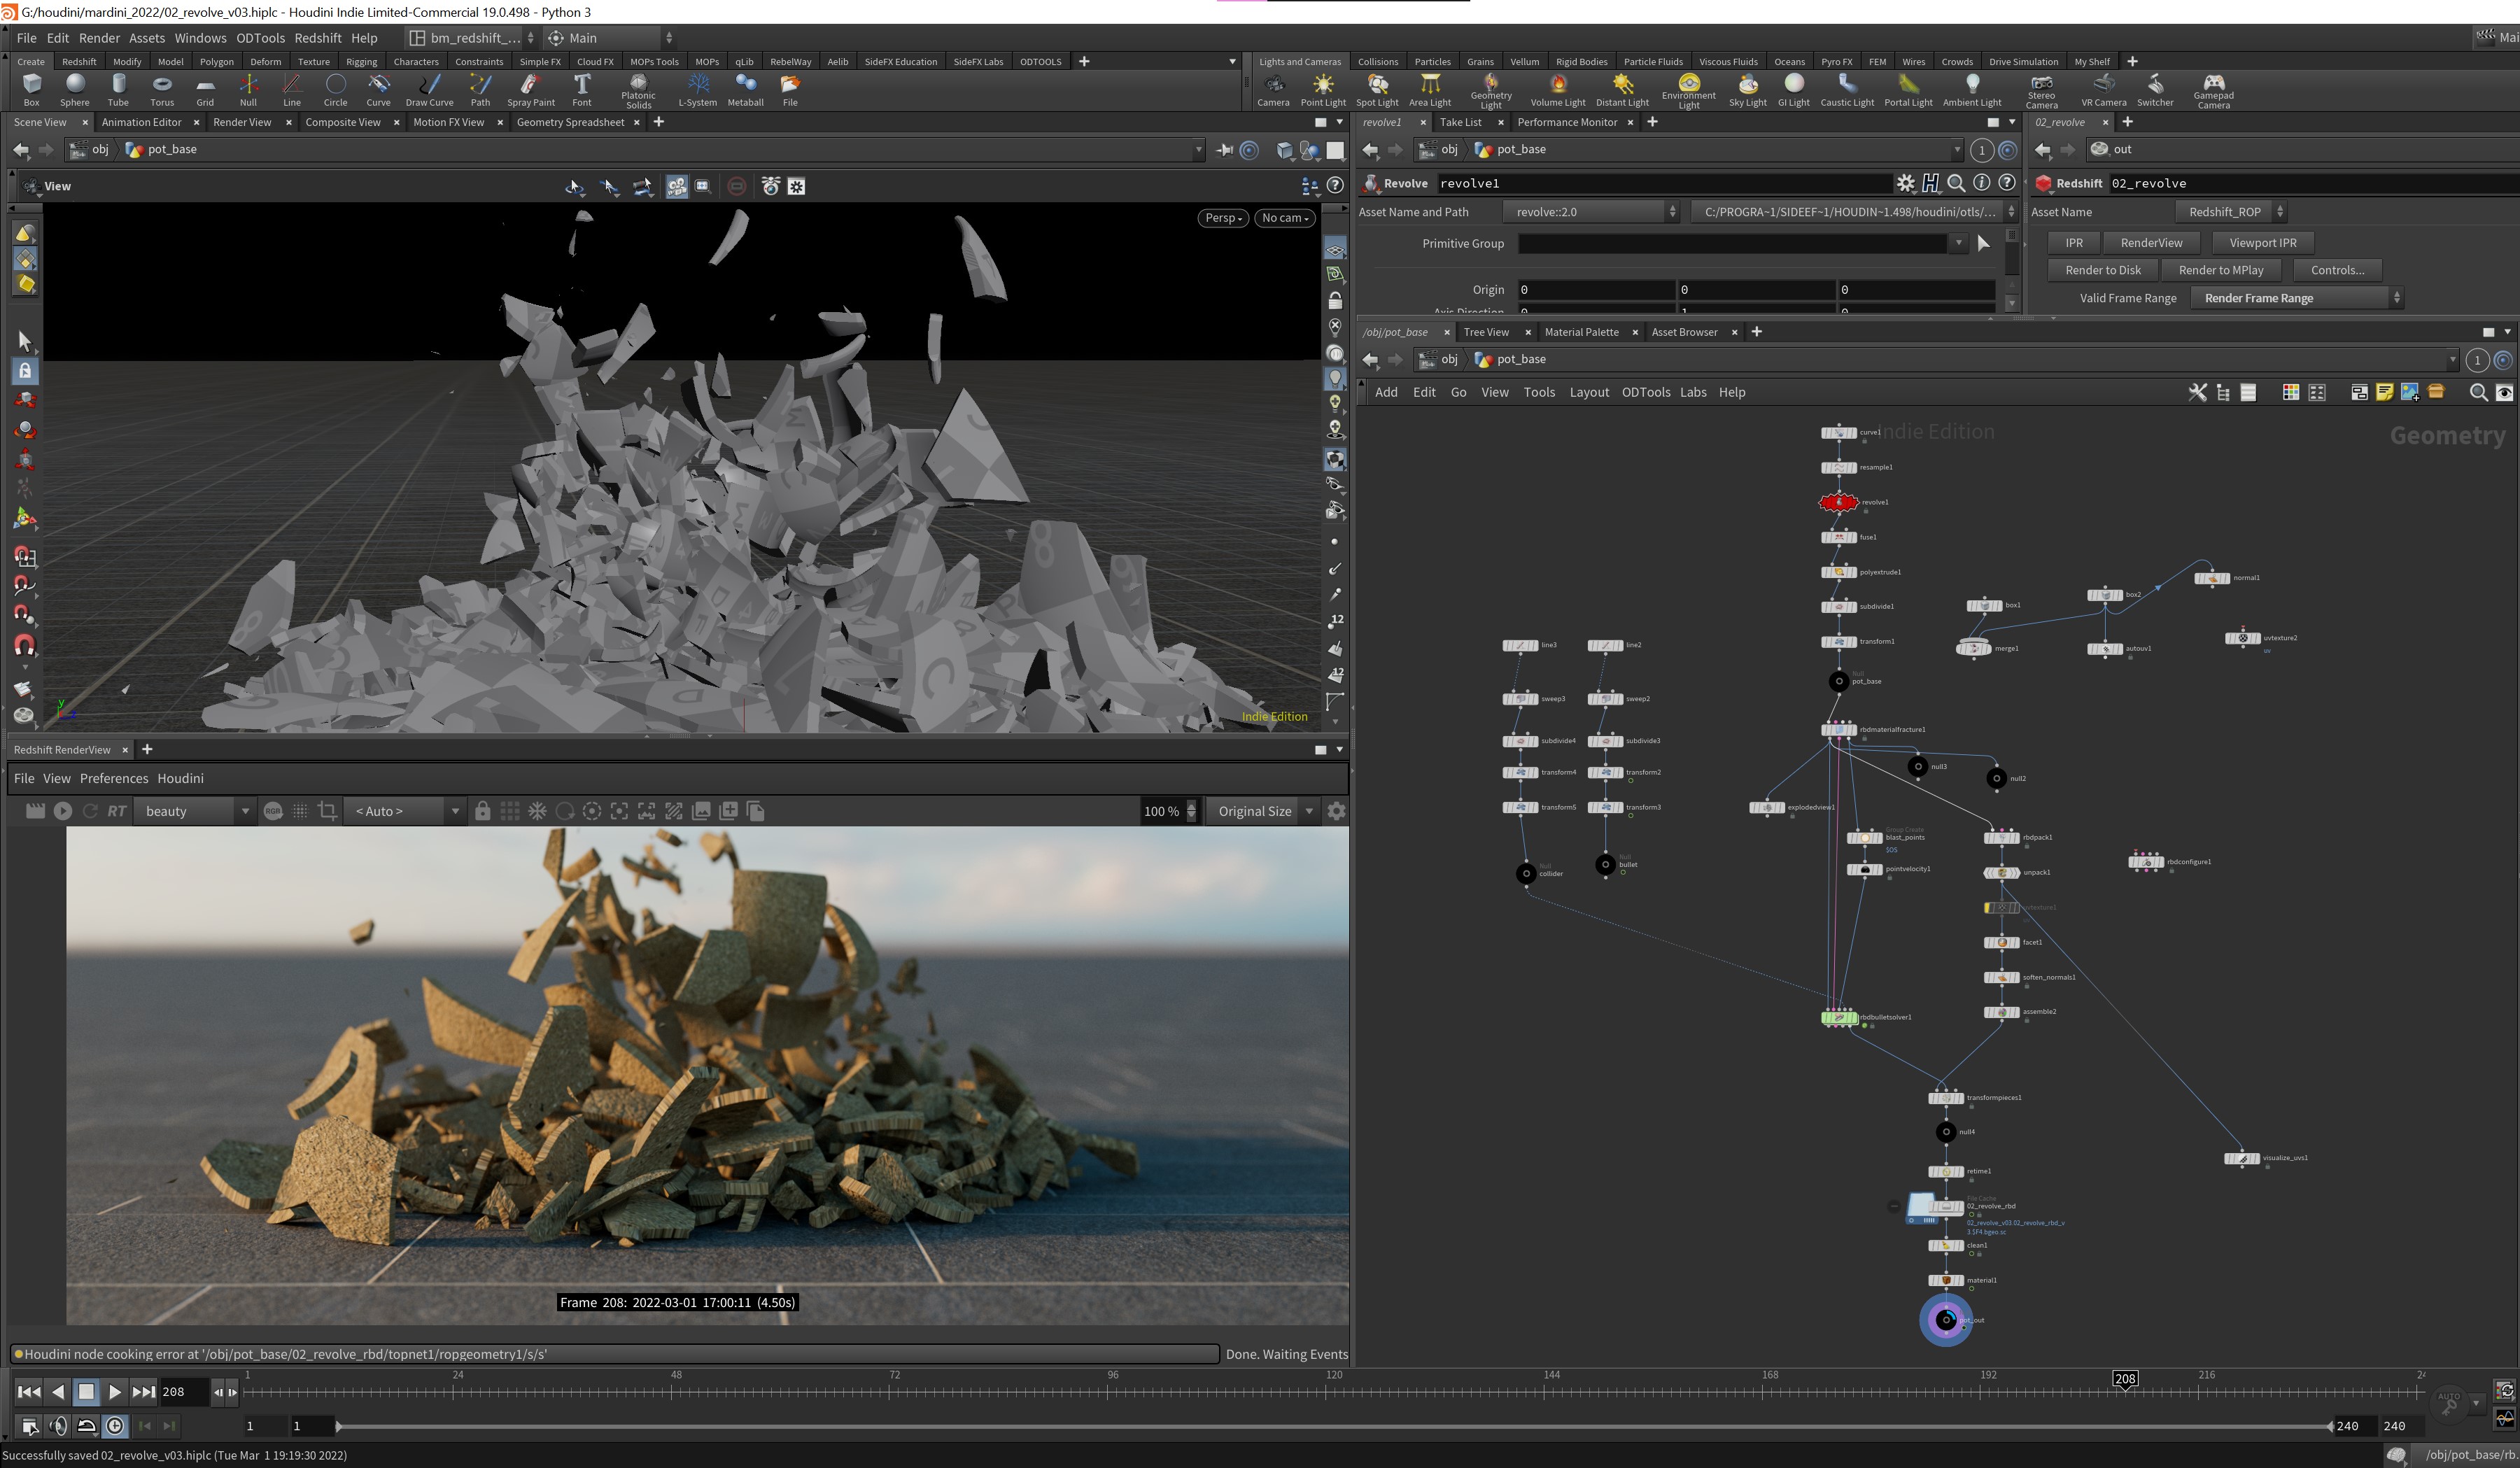Click the IPR button
The image size is (2520, 1468).
tap(2074, 243)
